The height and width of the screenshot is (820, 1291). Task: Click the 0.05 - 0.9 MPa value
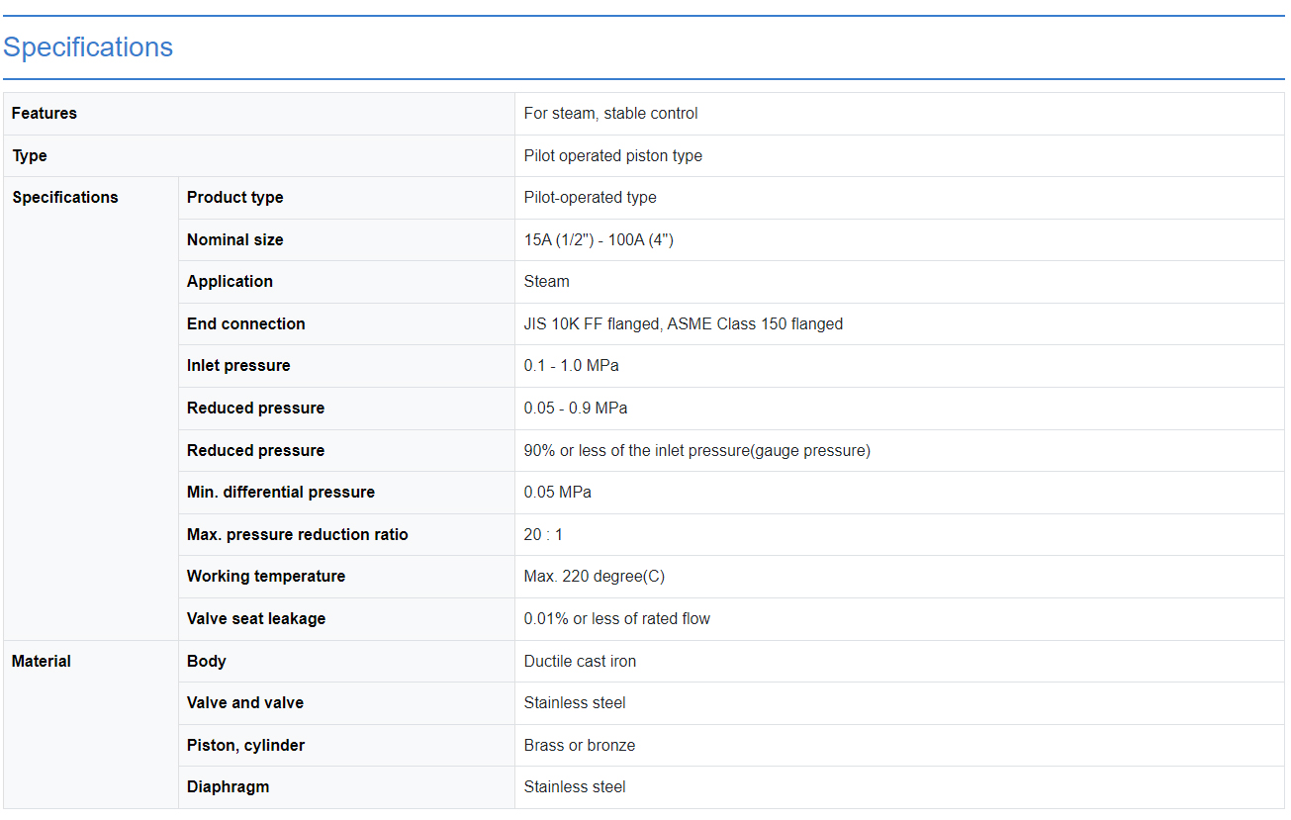[x=575, y=409]
